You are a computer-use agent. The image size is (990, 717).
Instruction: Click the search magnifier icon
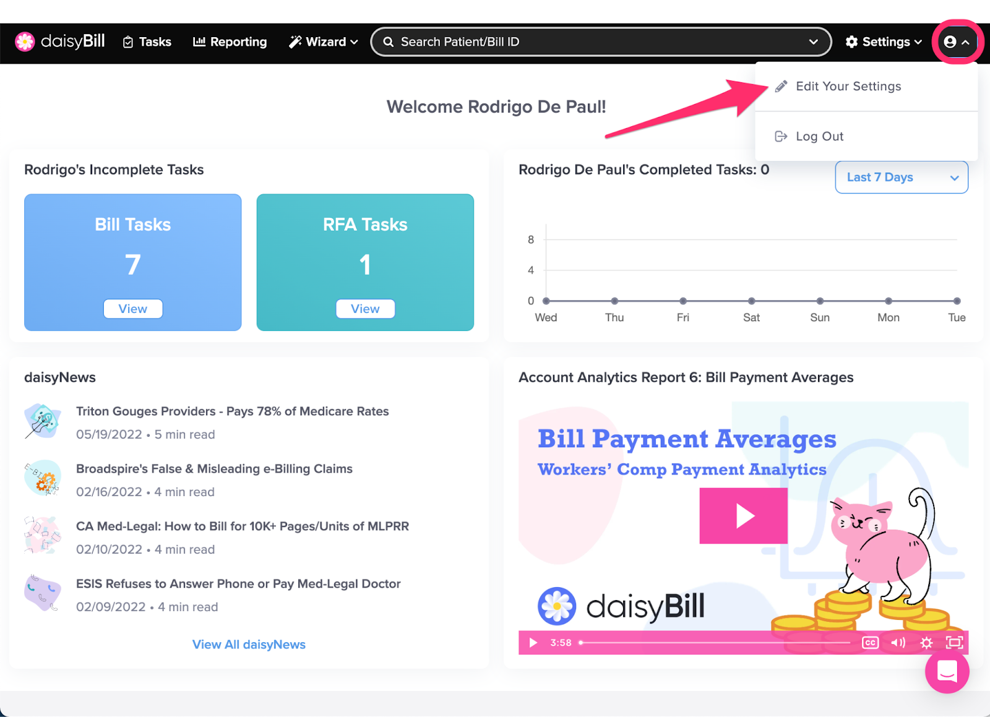point(388,41)
